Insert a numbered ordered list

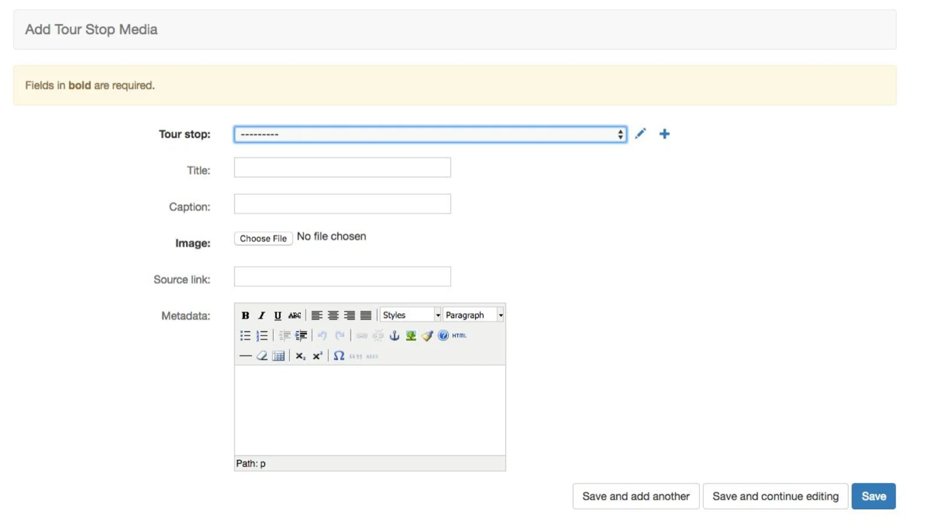[x=262, y=336]
